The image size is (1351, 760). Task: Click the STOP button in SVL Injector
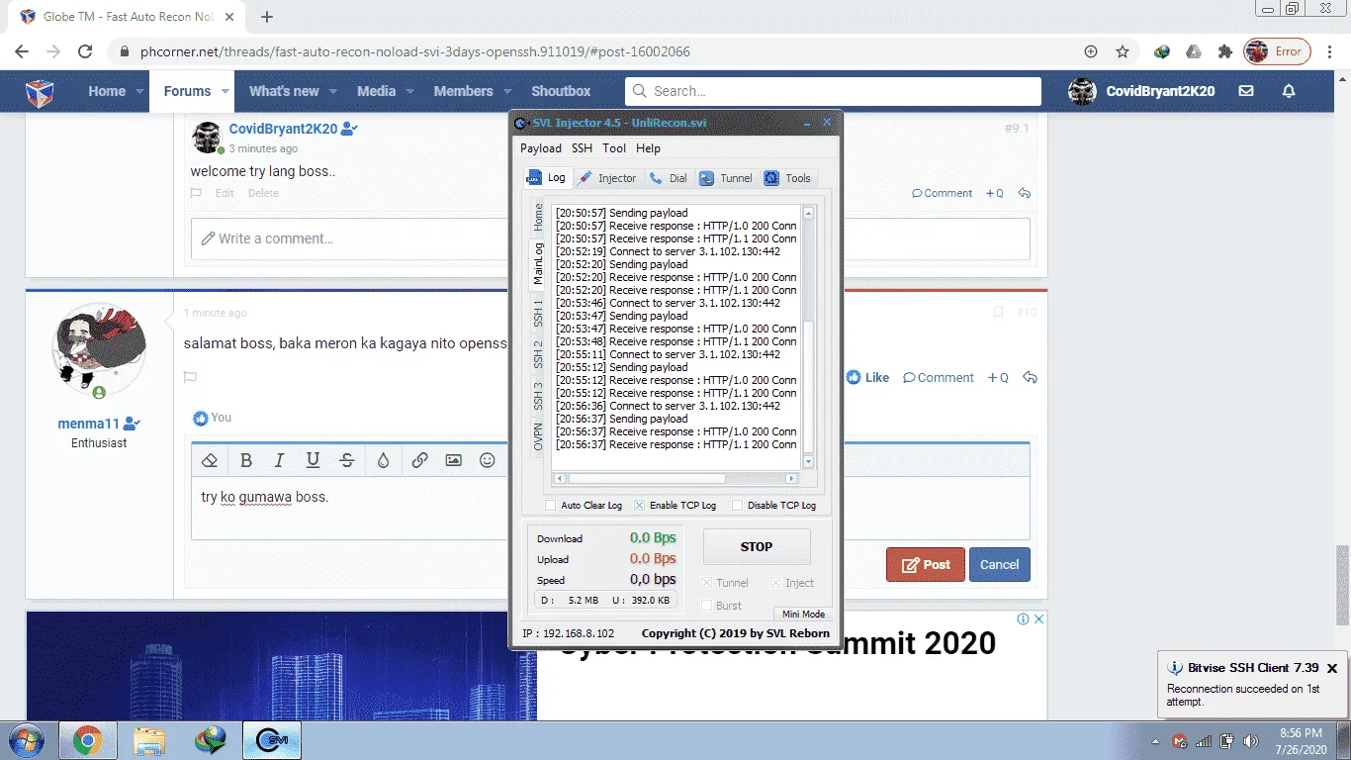pos(757,546)
